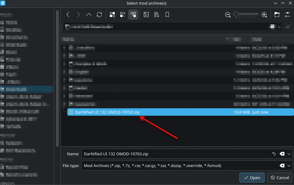
Task: Click the Cancel button
Action: 280,178
